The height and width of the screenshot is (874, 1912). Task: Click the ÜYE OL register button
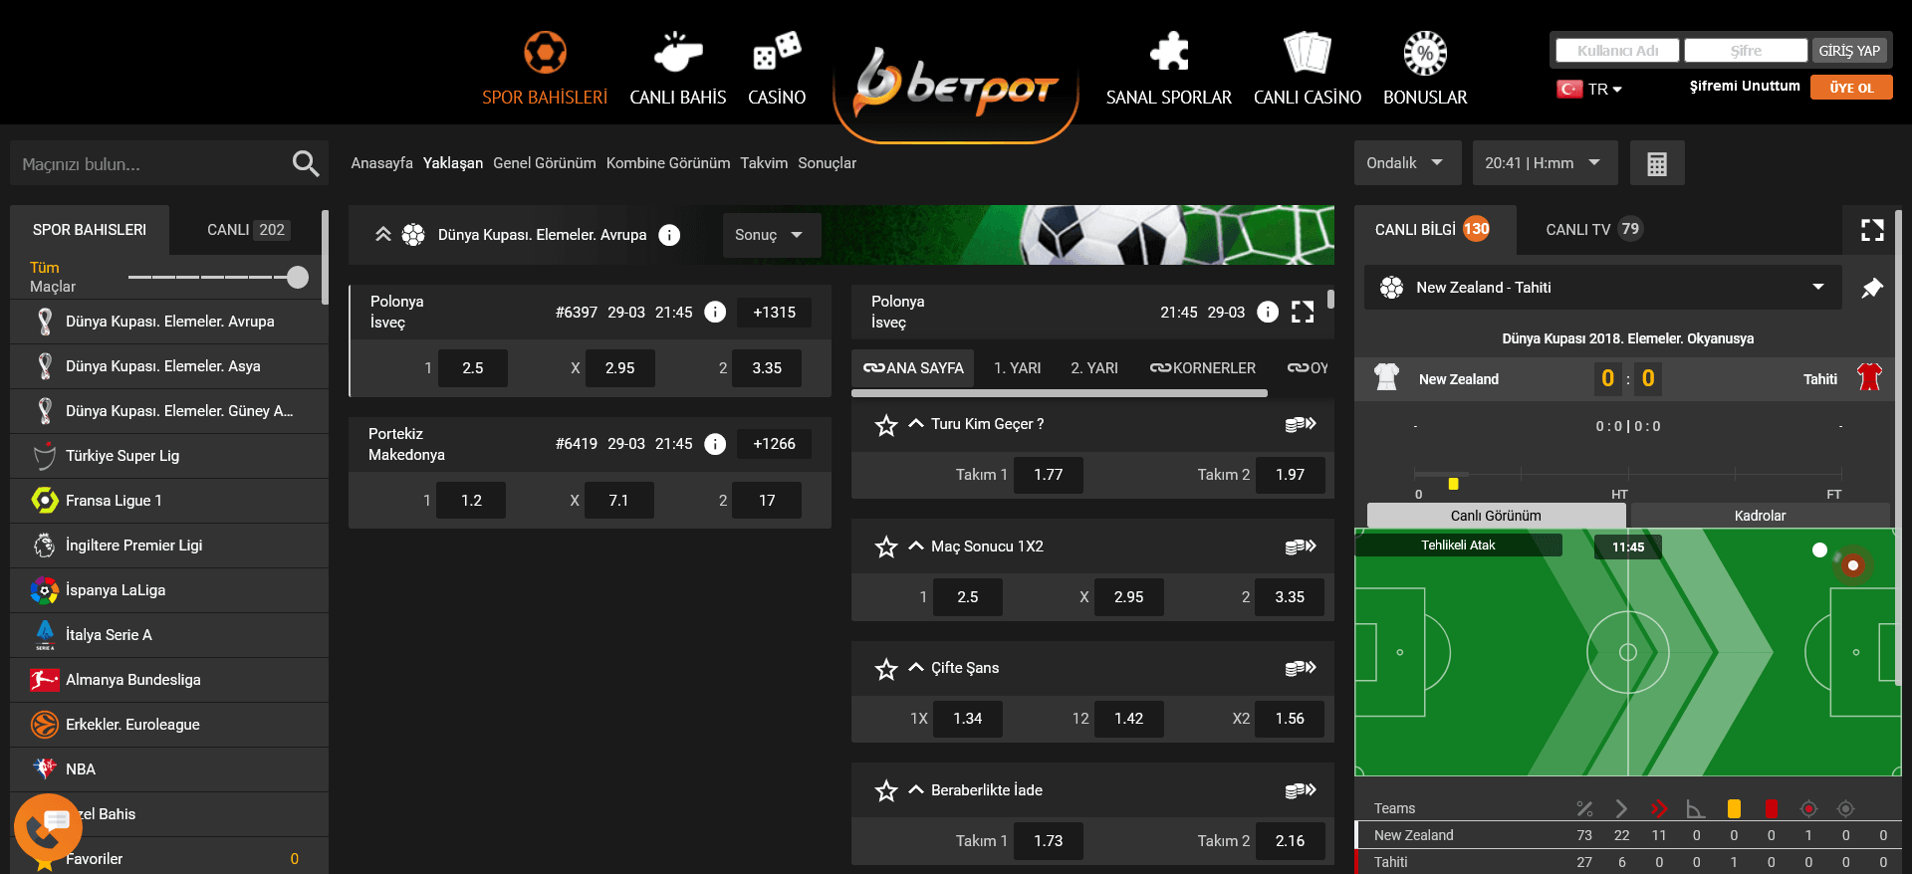click(x=1850, y=88)
